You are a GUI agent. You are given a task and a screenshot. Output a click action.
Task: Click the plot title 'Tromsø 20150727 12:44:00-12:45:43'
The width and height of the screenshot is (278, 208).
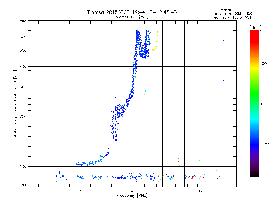tap(132, 12)
